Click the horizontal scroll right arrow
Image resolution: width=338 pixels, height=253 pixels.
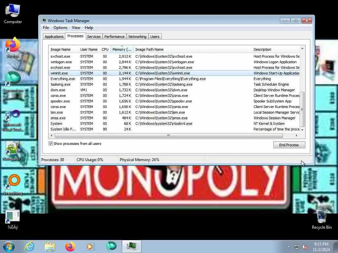pos(297,135)
